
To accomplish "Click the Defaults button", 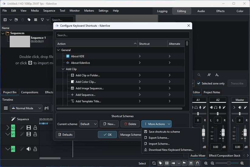I will (65, 135).
